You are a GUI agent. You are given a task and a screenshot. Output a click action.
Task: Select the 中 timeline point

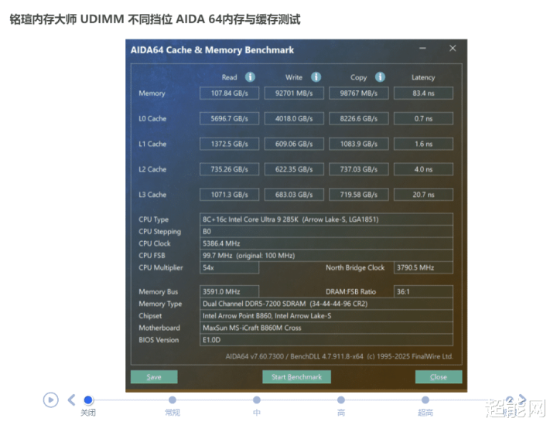click(x=257, y=400)
